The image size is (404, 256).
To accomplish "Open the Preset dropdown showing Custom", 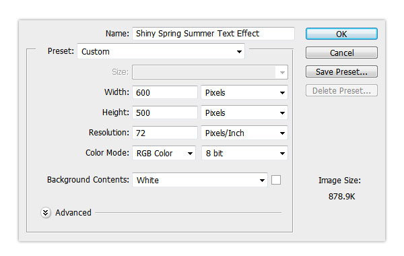I will (161, 51).
